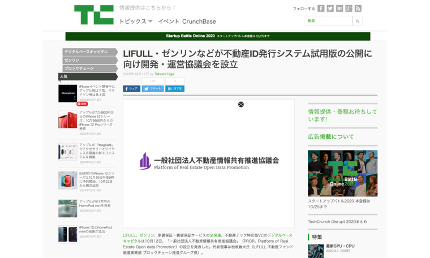430x258 pixels.
Task: Open the Facebook follow icon in header
Action: pos(321,8)
